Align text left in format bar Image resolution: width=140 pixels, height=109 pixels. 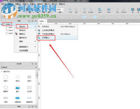click(81, 17)
